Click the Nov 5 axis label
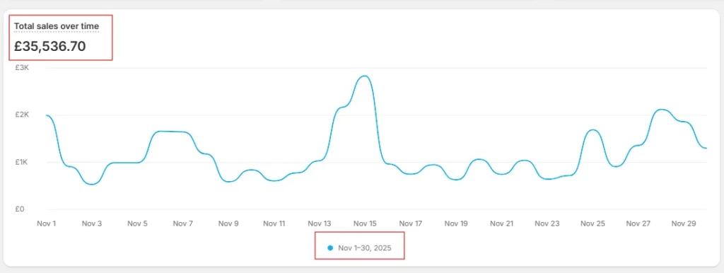Screen dimensions: 724x273 [x=137, y=223]
